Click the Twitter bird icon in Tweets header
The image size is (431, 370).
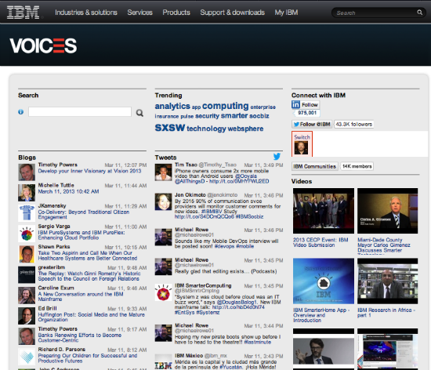[277, 157]
